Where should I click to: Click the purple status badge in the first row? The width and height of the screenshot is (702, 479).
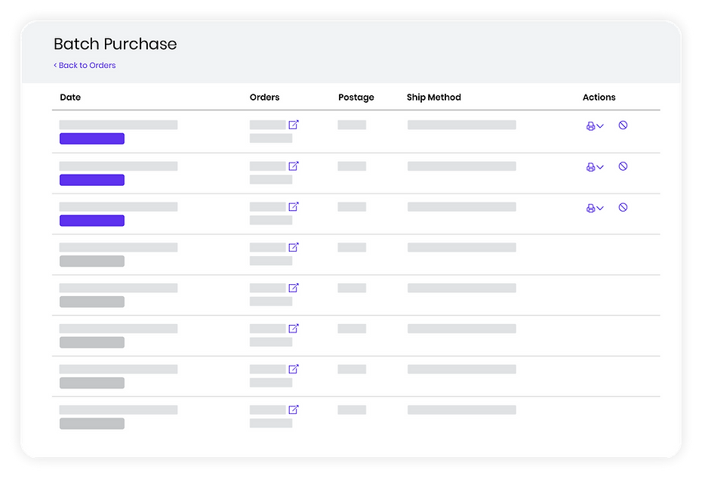coord(92,139)
